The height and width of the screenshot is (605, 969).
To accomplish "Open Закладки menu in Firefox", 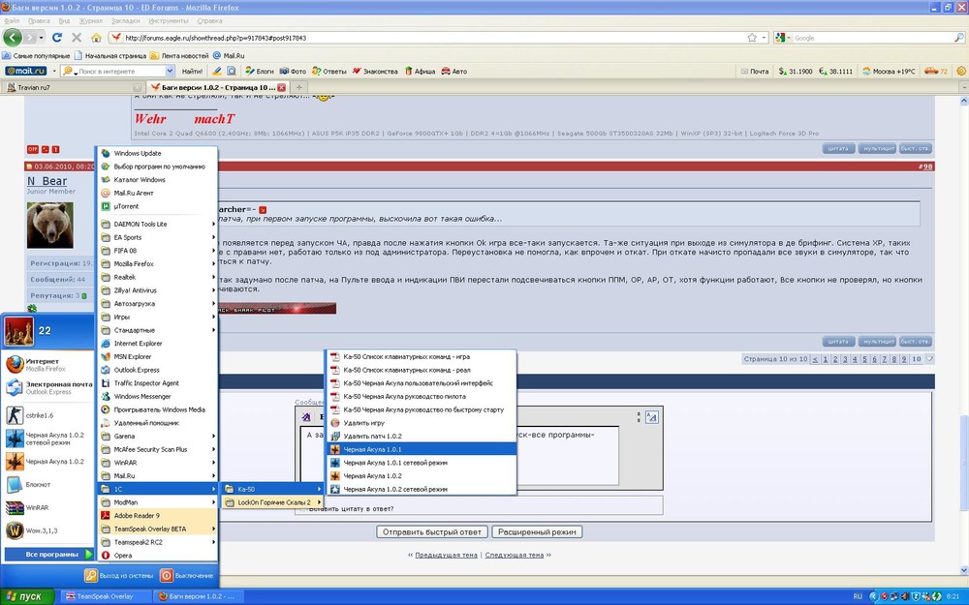I will coord(125,21).
